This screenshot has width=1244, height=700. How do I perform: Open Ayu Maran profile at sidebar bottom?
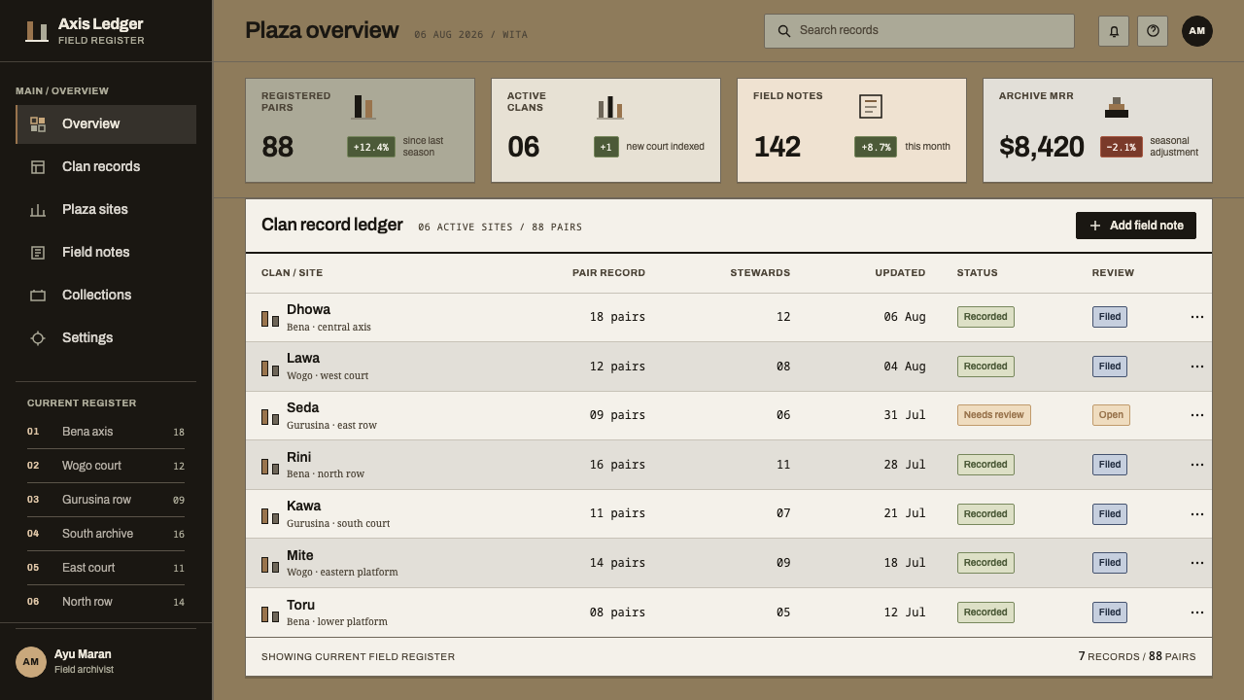click(x=106, y=662)
